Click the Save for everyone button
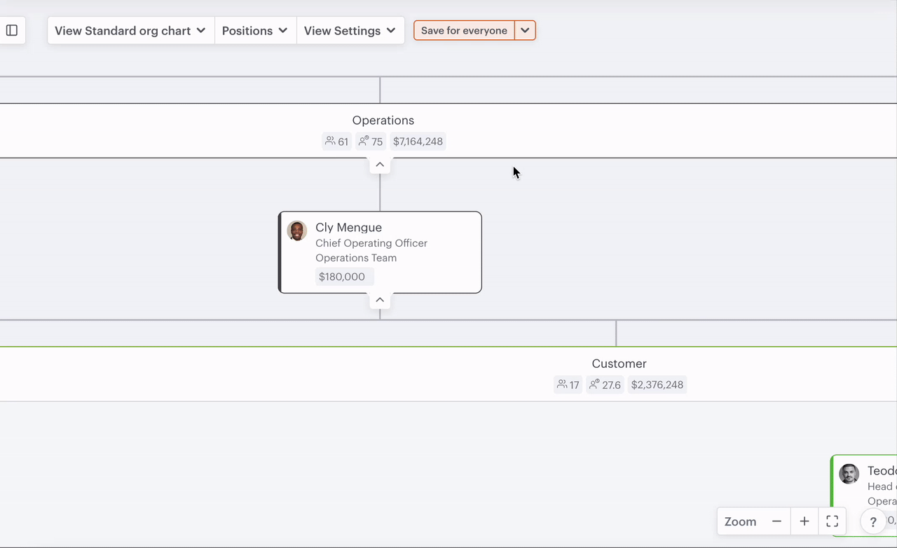The width and height of the screenshot is (897, 548). pyautogui.click(x=464, y=31)
